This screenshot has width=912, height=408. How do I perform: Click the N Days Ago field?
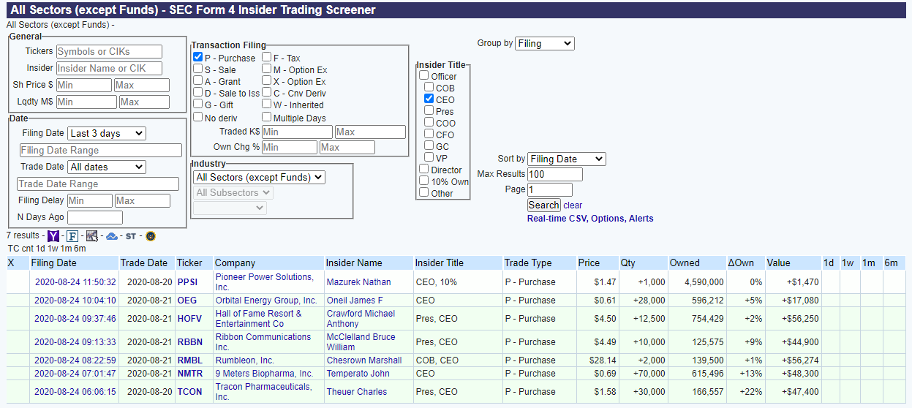click(x=95, y=217)
